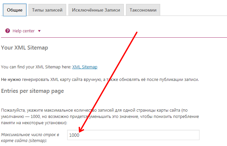Screen dimensions: 227x146
Task: Go to the Таксономии tab
Action: [143, 10]
